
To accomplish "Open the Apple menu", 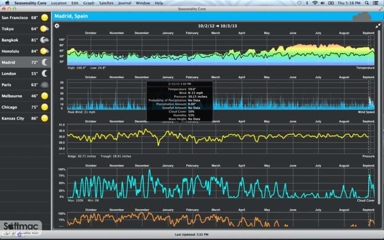I will pos(7,3).
